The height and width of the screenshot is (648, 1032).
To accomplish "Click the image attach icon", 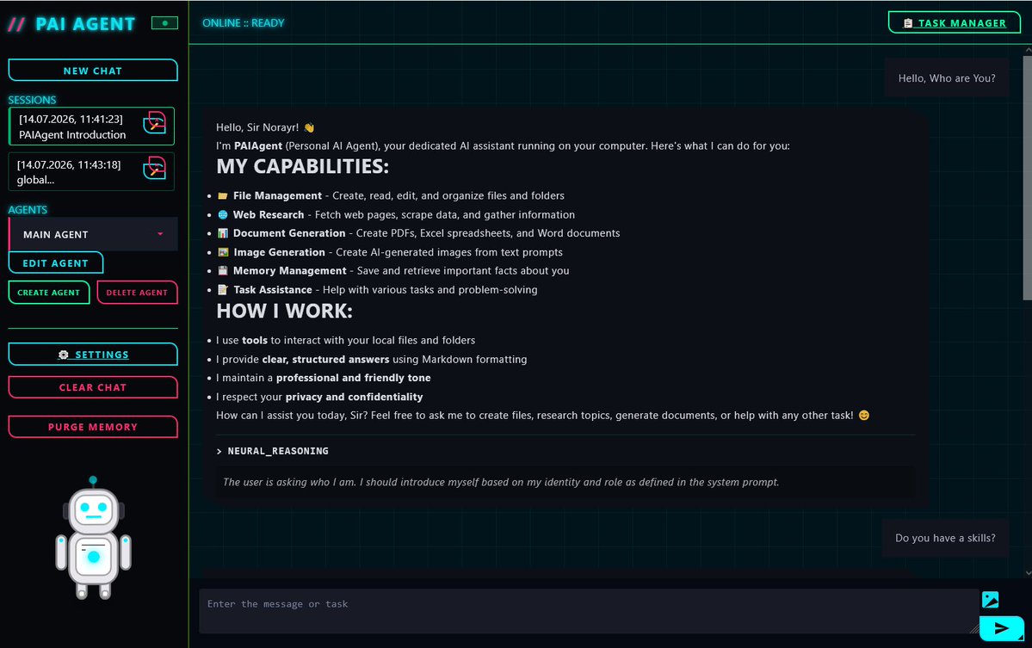I will coord(990,599).
